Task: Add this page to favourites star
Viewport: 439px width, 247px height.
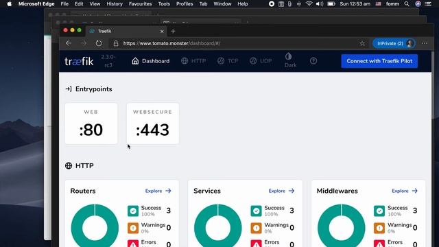Action: [x=362, y=43]
